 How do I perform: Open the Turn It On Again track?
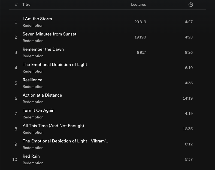[x=38, y=111]
